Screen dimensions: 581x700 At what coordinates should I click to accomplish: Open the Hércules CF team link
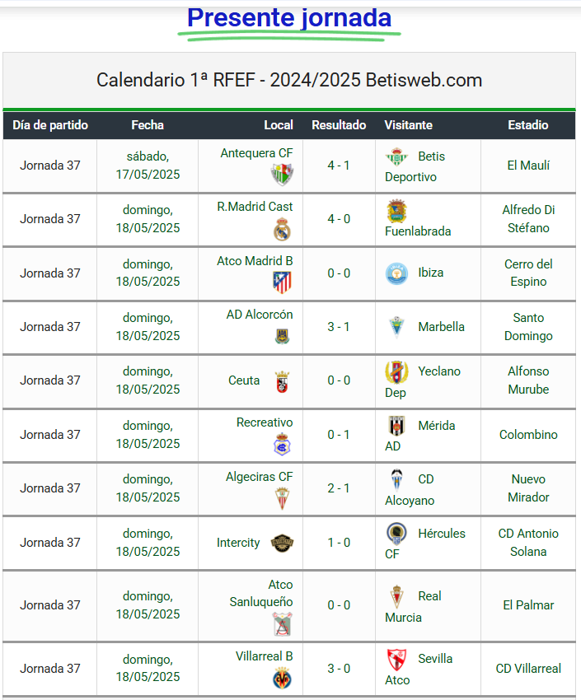tap(424, 544)
